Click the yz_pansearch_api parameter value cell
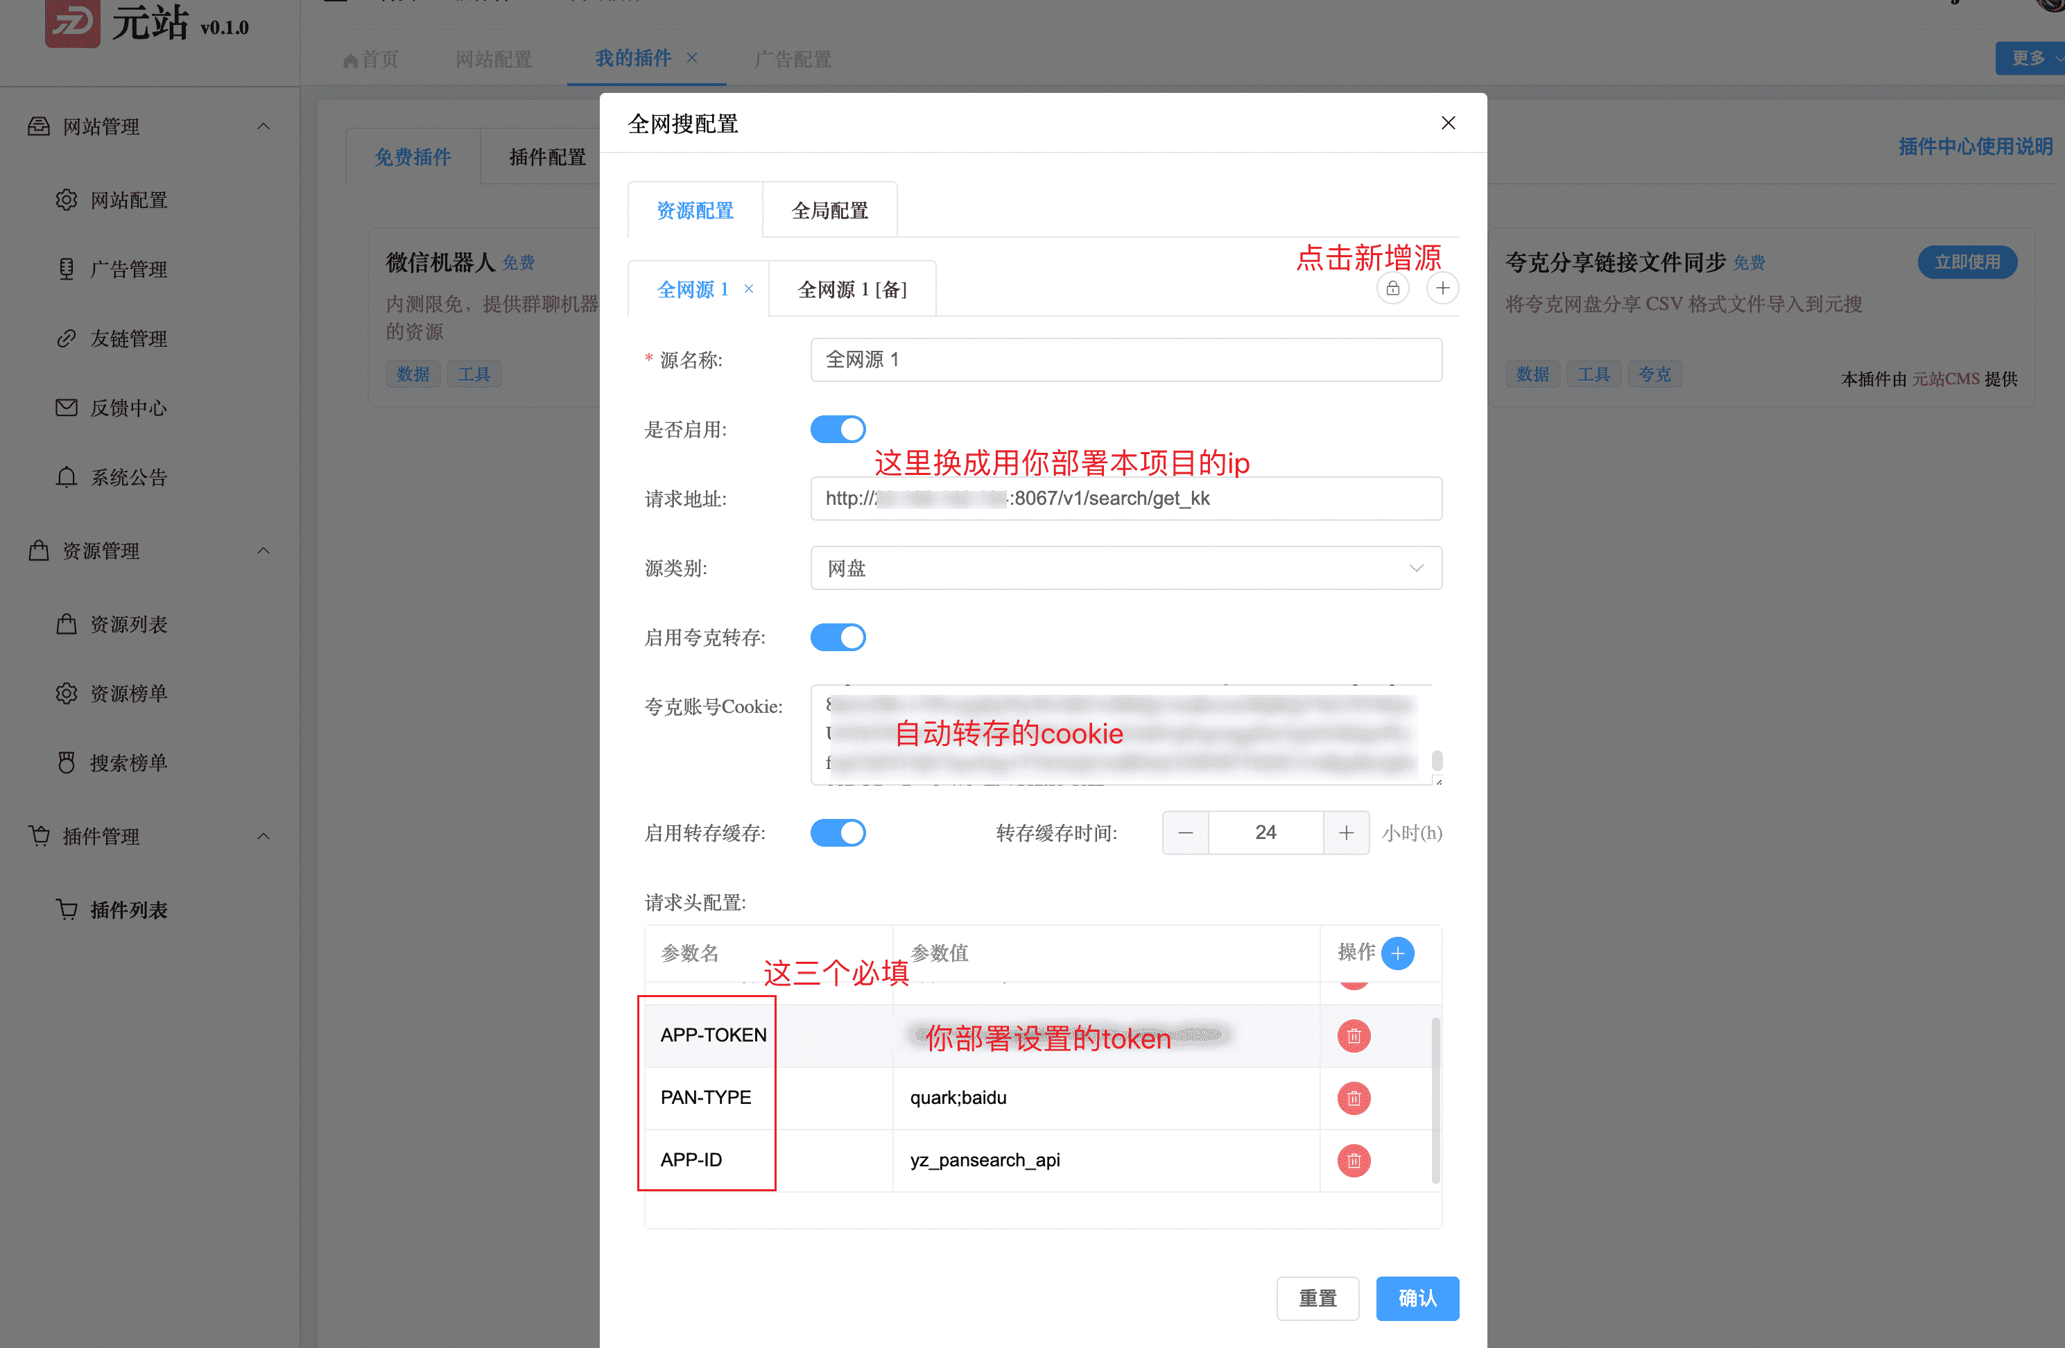2065x1348 pixels. [x=1105, y=1160]
